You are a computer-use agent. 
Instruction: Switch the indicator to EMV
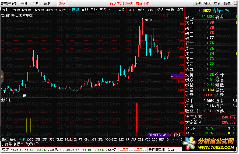click(x=101, y=139)
